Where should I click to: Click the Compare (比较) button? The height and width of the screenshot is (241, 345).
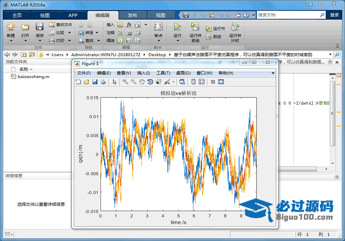pos(57,32)
